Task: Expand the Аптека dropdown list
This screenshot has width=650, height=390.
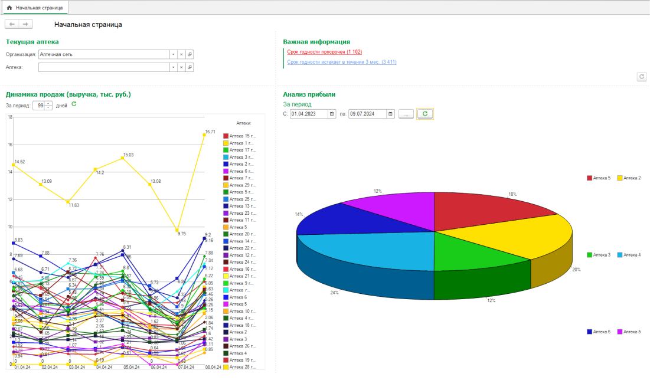Action: [x=173, y=68]
